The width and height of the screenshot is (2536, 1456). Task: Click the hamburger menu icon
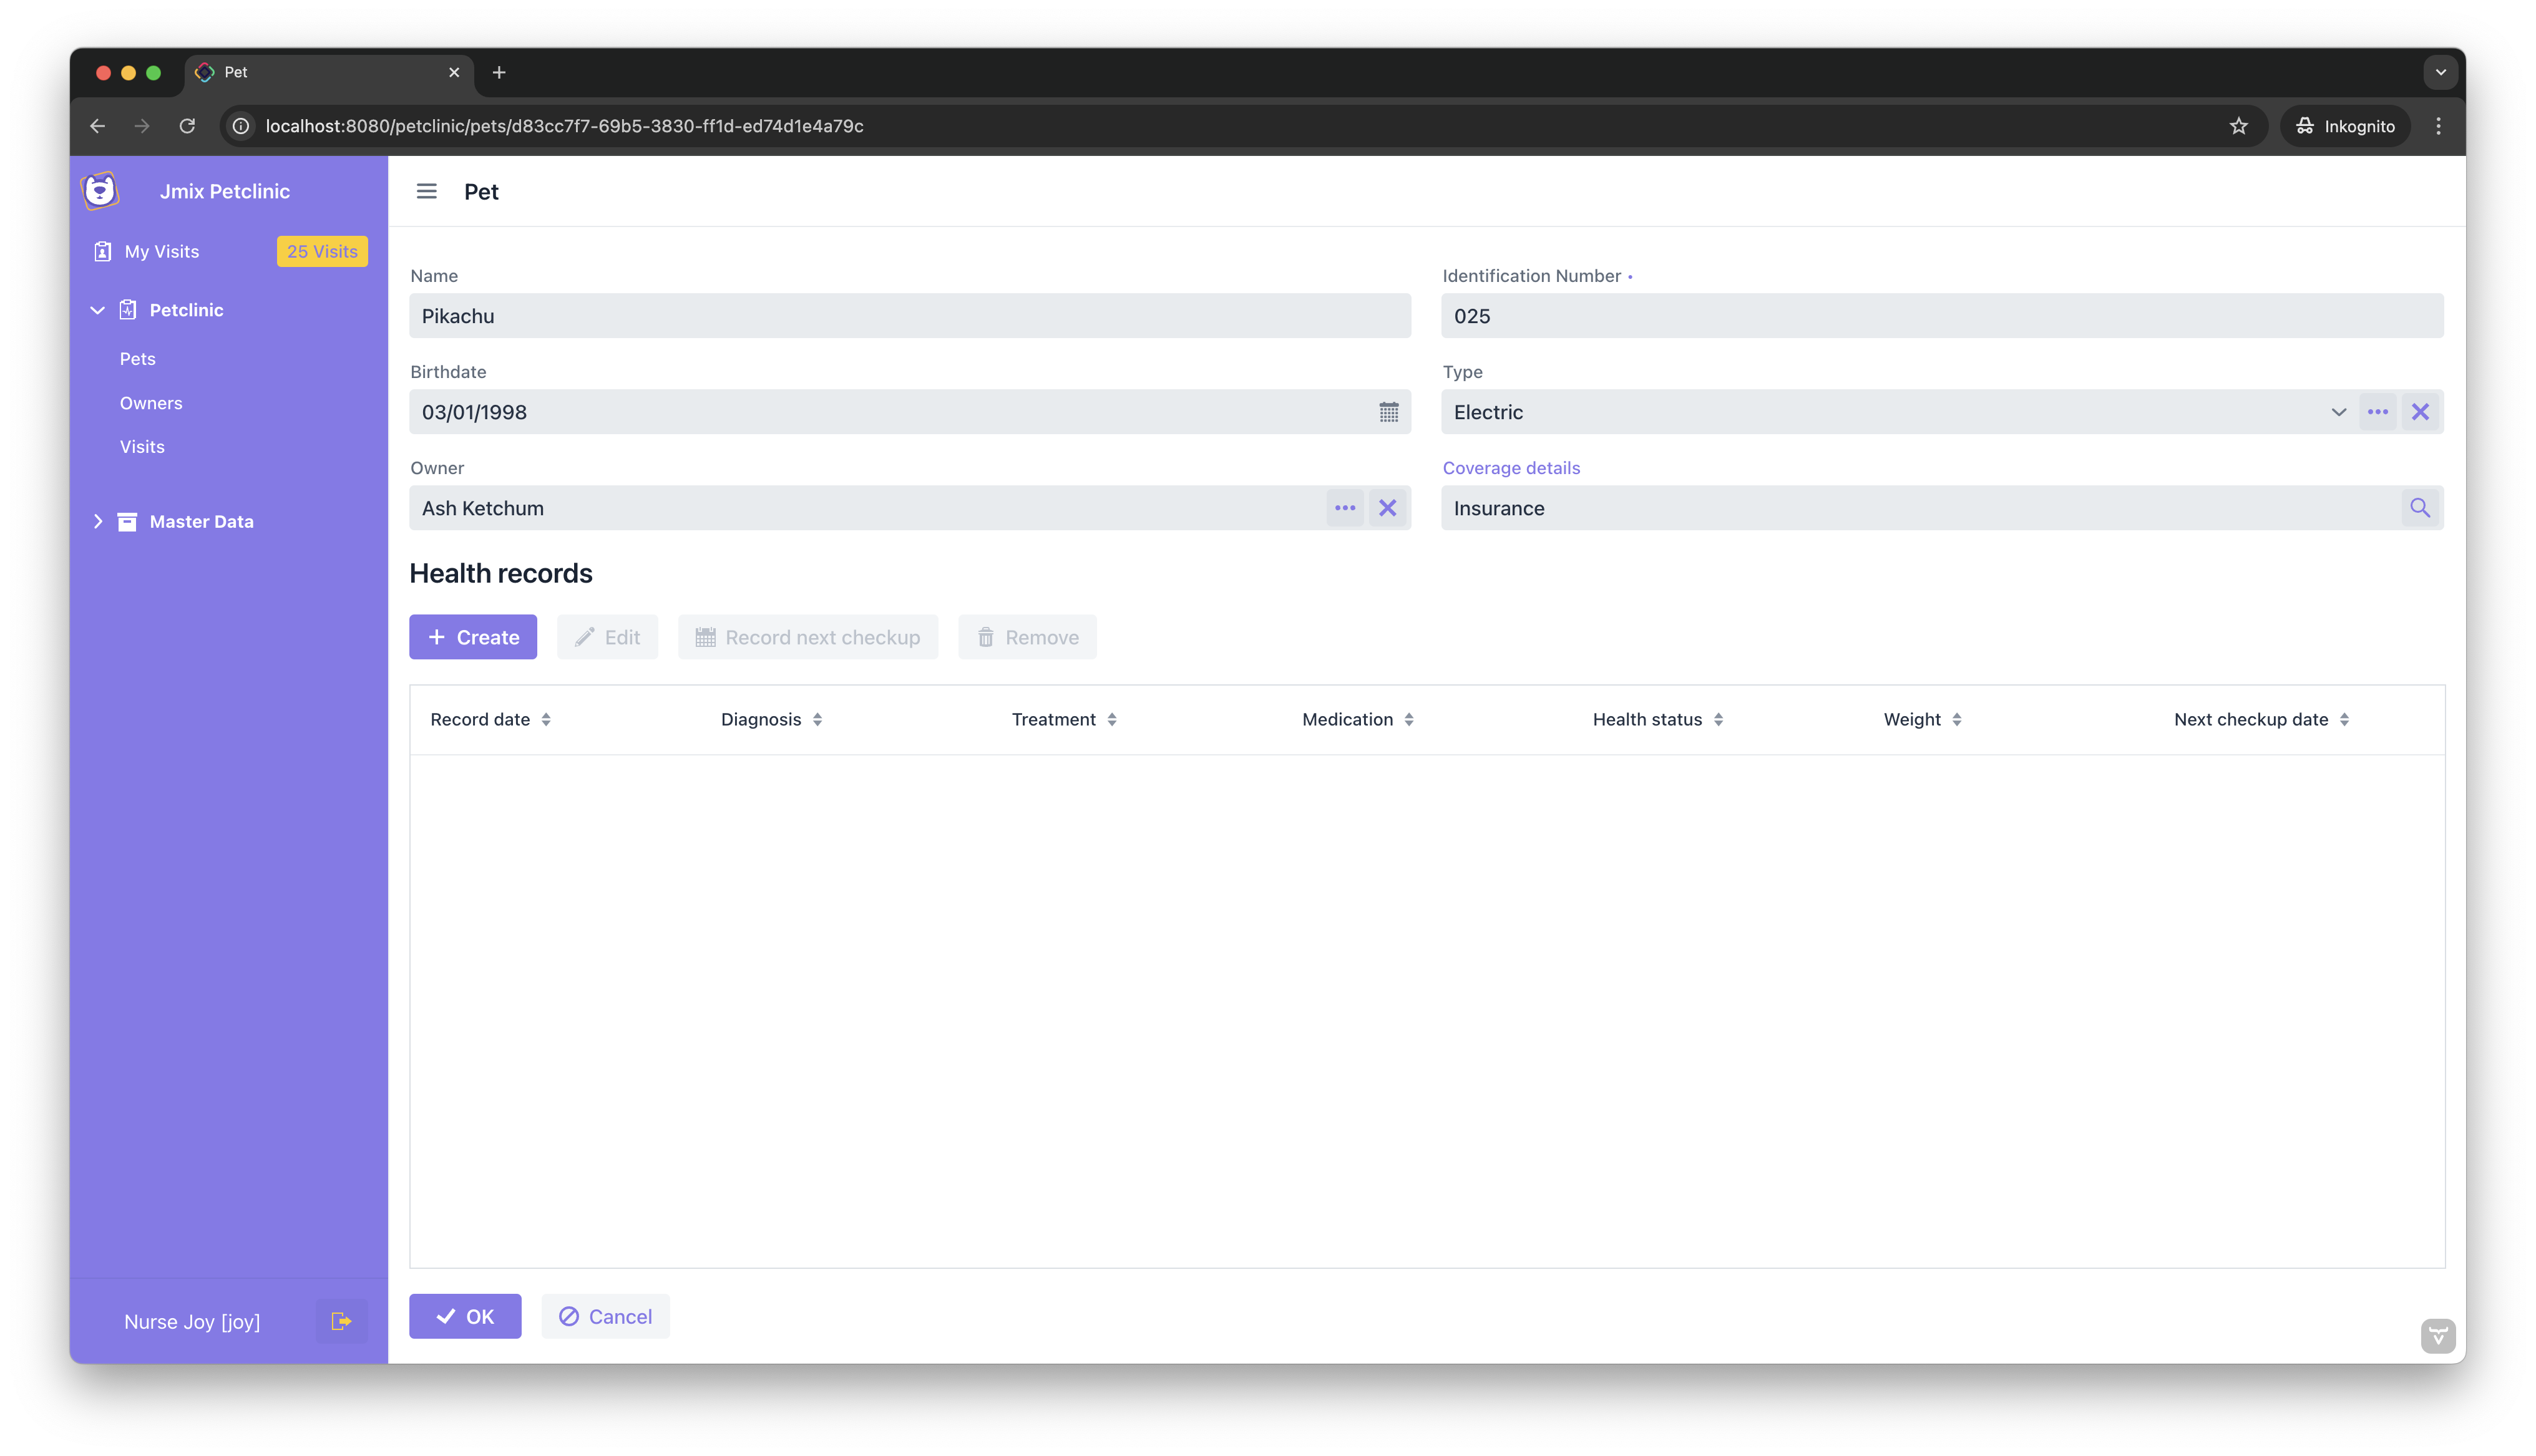[427, 191]
